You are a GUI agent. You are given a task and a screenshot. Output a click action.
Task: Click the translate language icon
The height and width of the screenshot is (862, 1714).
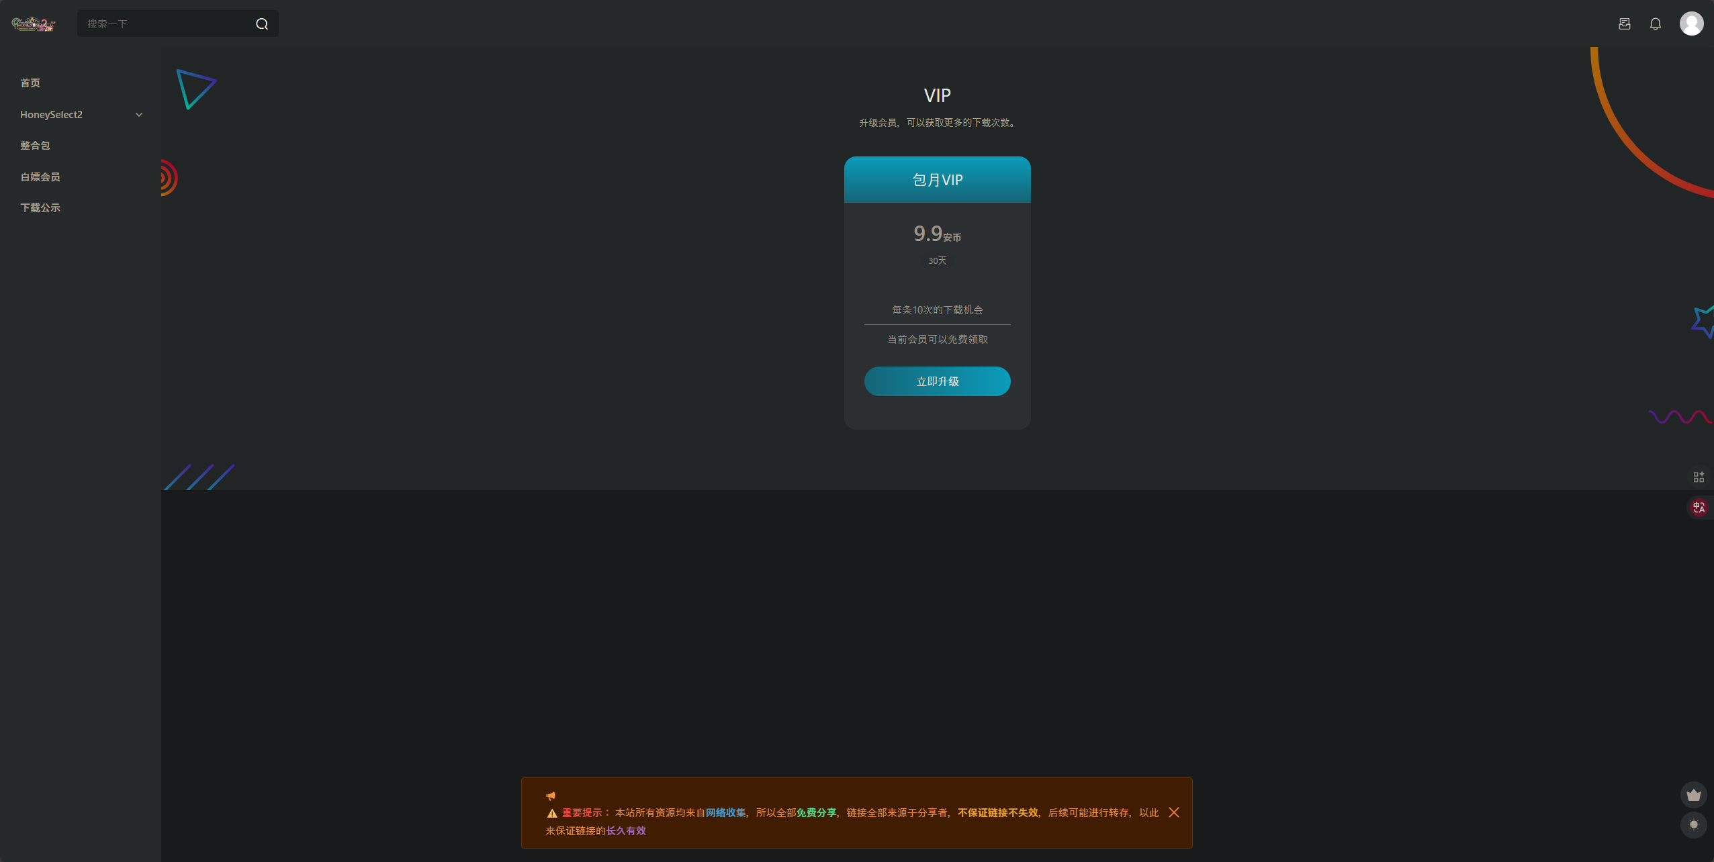(1699, 508)
